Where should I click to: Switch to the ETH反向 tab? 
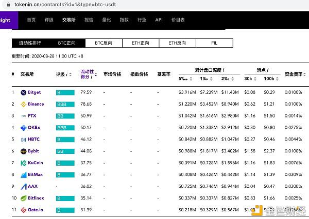177,43
